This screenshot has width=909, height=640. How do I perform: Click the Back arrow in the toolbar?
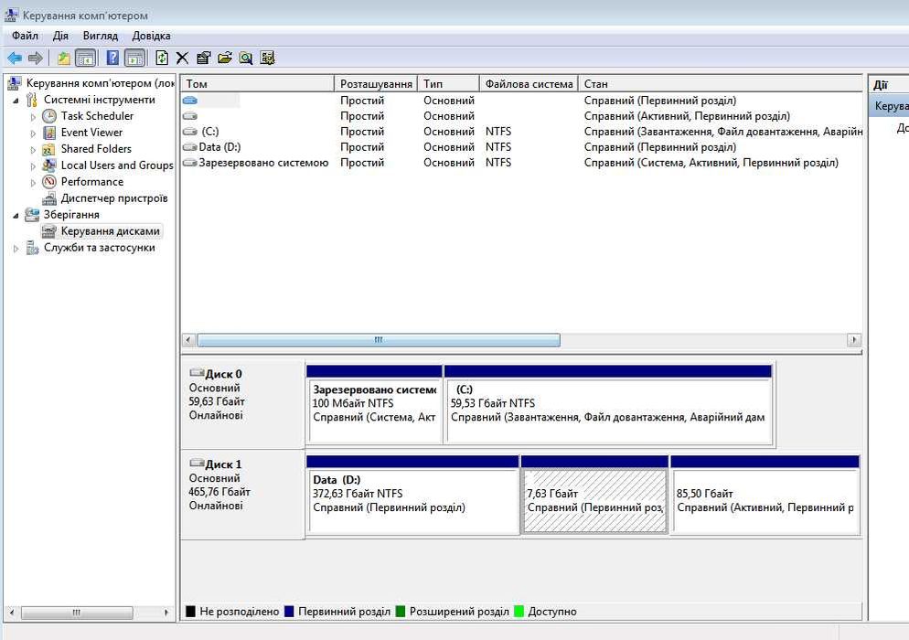click(x=15, y=58)
